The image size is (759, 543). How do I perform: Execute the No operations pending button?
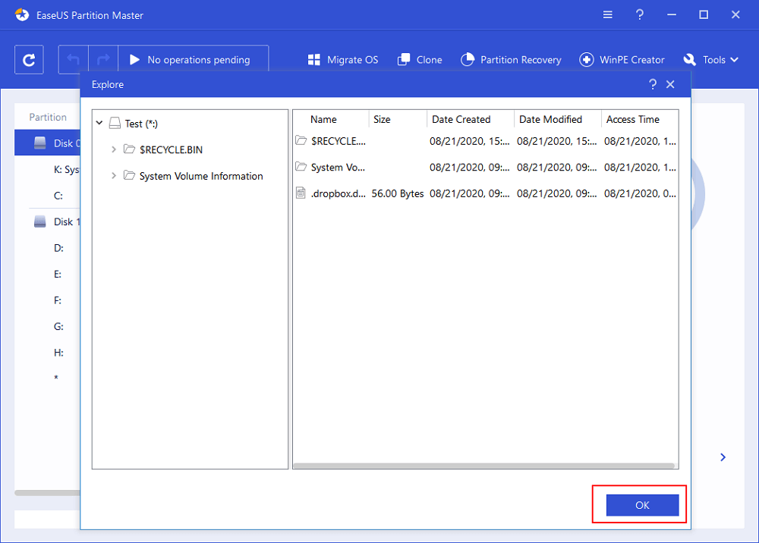point(193,60)
